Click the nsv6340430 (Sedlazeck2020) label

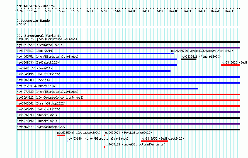[x=38, y=74]
